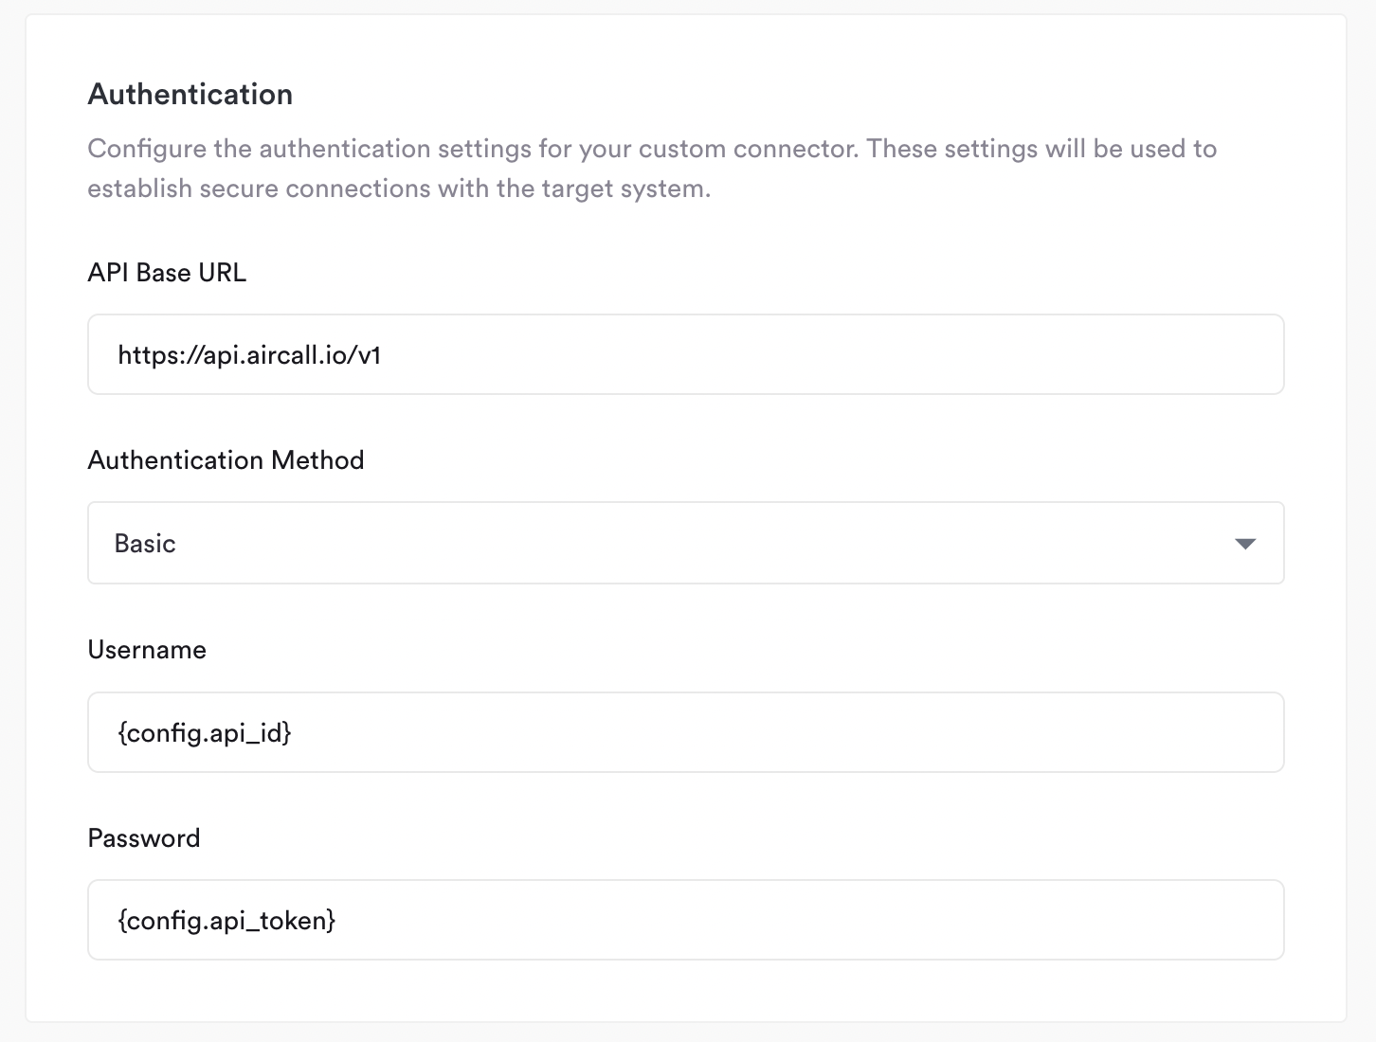
Task: Select the Basic value in the combo box
Action: pyautogui.click(x=145, y=544)
